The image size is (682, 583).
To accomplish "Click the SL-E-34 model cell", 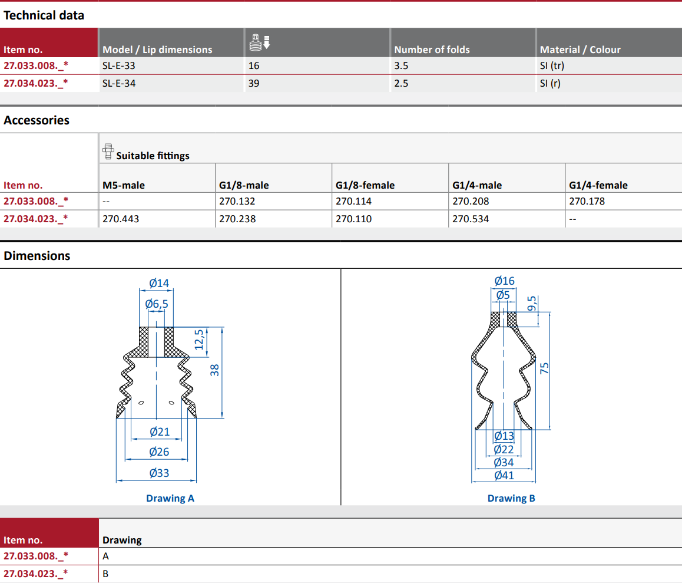I will click(119, 83).
